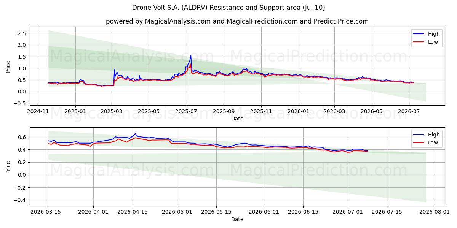The image size is (457, 228).
Task: Click the '2026-07-15' tick label on bottom chart
Action: point(387,212)
